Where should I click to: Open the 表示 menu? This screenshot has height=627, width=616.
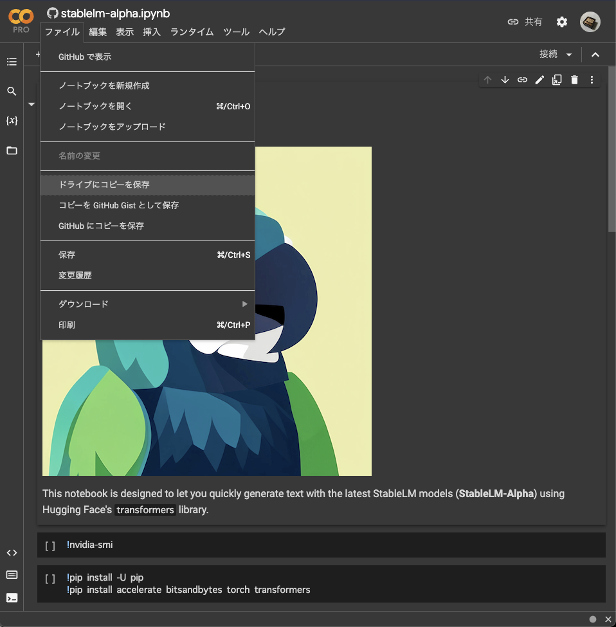[125, 32]
